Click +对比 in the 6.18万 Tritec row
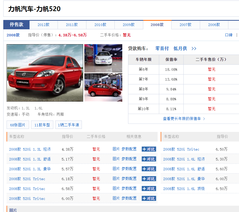 tap(149, 179)
